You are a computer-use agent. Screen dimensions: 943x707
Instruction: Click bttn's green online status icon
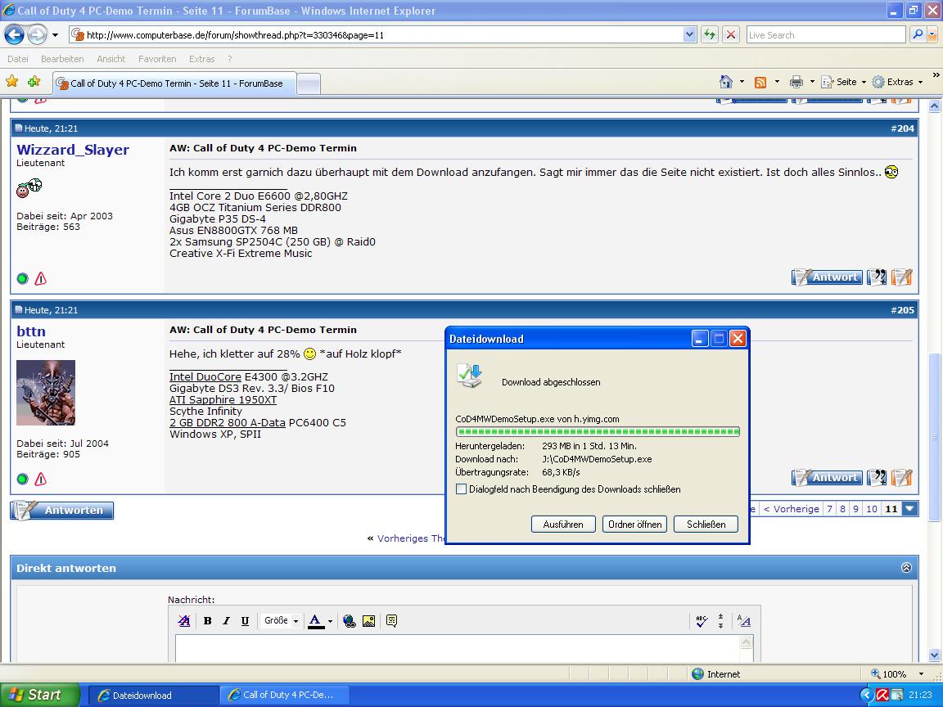(x=23, y=480)
